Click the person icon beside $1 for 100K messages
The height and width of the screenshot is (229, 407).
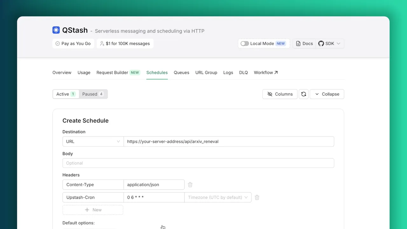click(x=102, y=44)
